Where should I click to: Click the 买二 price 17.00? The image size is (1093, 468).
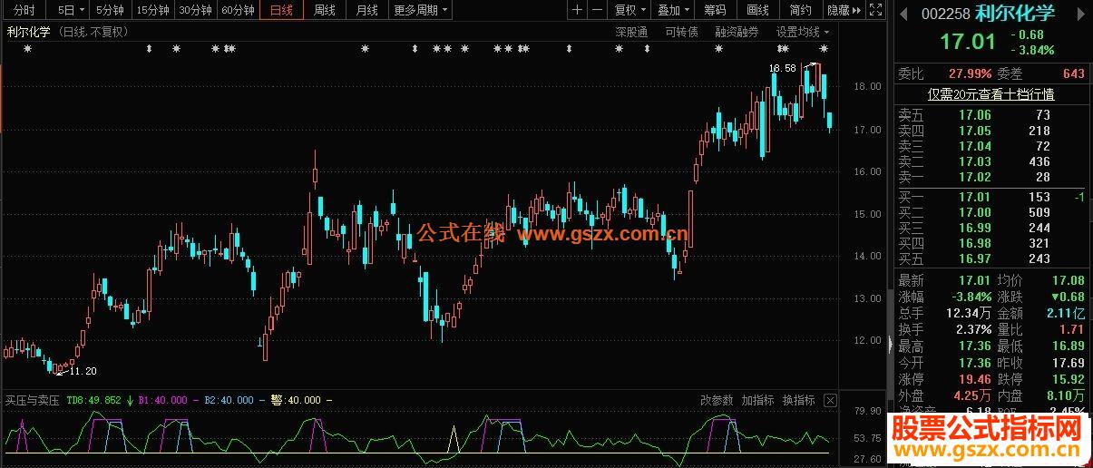coord(975,212)
